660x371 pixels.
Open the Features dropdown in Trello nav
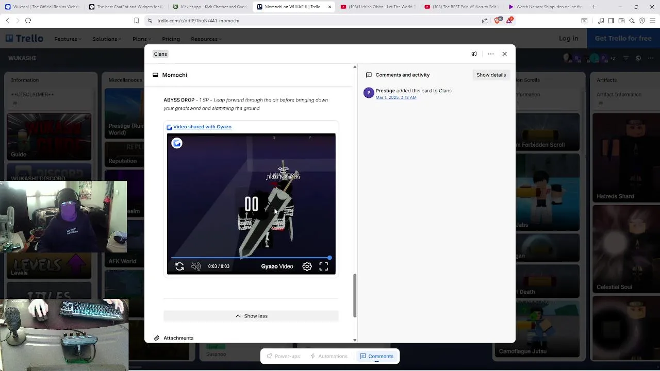(68, 39)
